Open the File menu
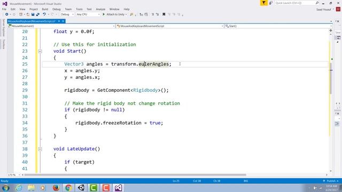 pos(4,9)
